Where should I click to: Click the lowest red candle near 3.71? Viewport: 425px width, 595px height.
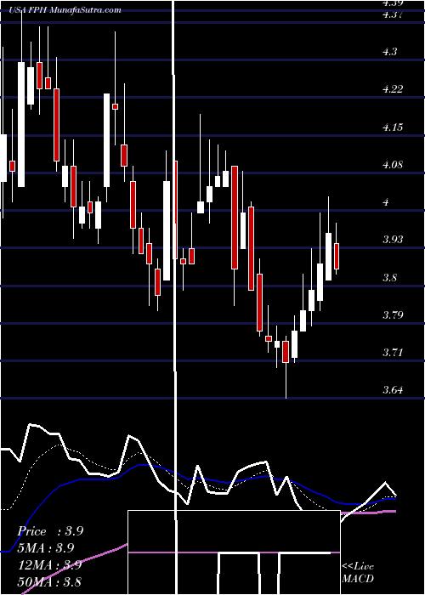286,352
